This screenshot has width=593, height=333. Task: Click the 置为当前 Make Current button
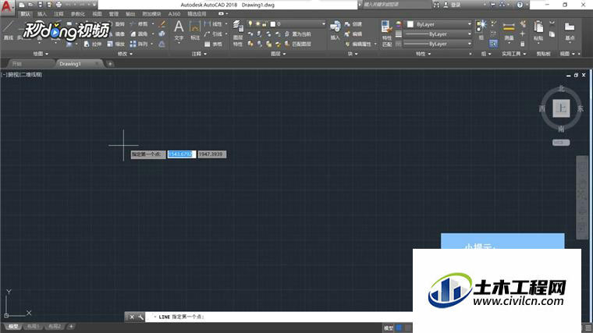298,34
